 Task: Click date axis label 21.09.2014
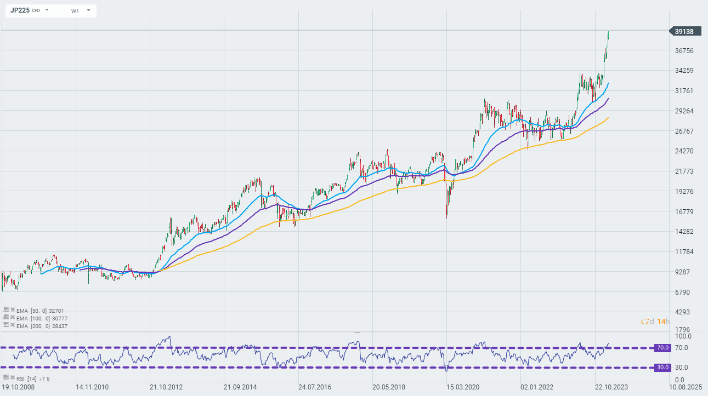240,387
